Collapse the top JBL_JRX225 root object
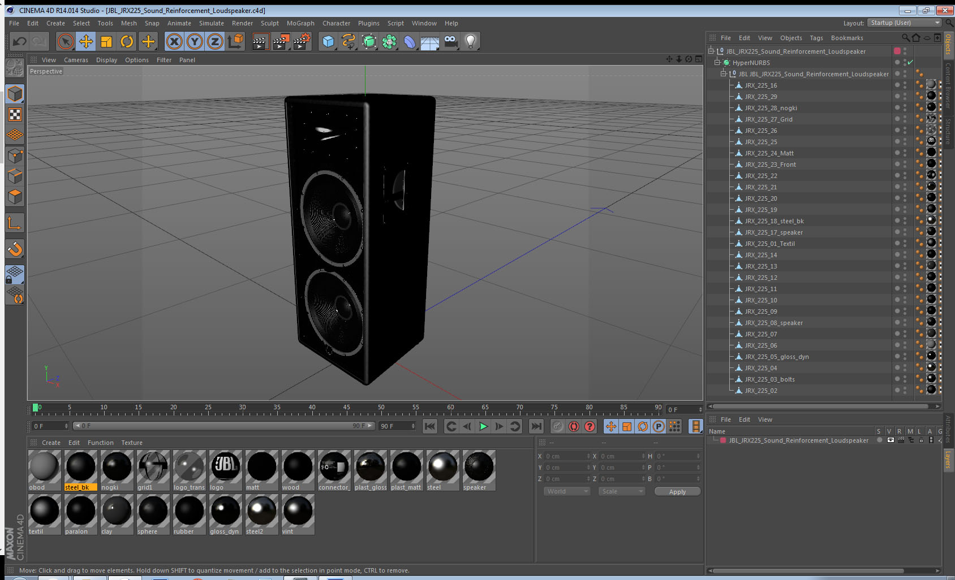Screen dimensions: 955x580 (711, 51)
